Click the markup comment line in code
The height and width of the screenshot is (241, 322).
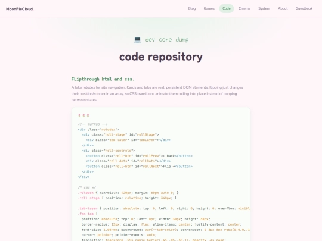click(x=92, y=124)
